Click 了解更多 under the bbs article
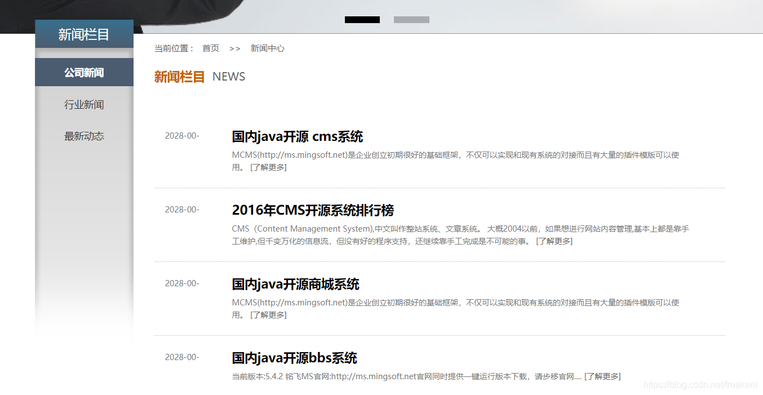 click(602, 376)
